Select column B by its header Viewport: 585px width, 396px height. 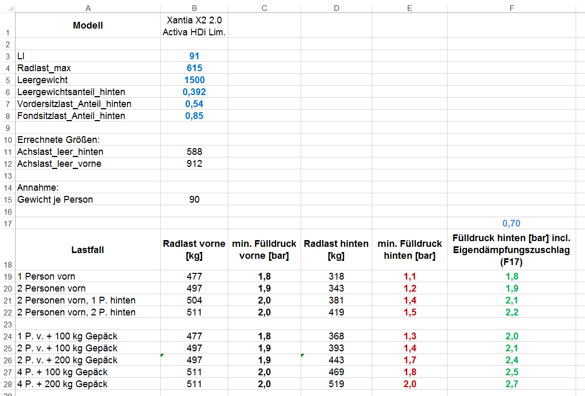point(194,8)
